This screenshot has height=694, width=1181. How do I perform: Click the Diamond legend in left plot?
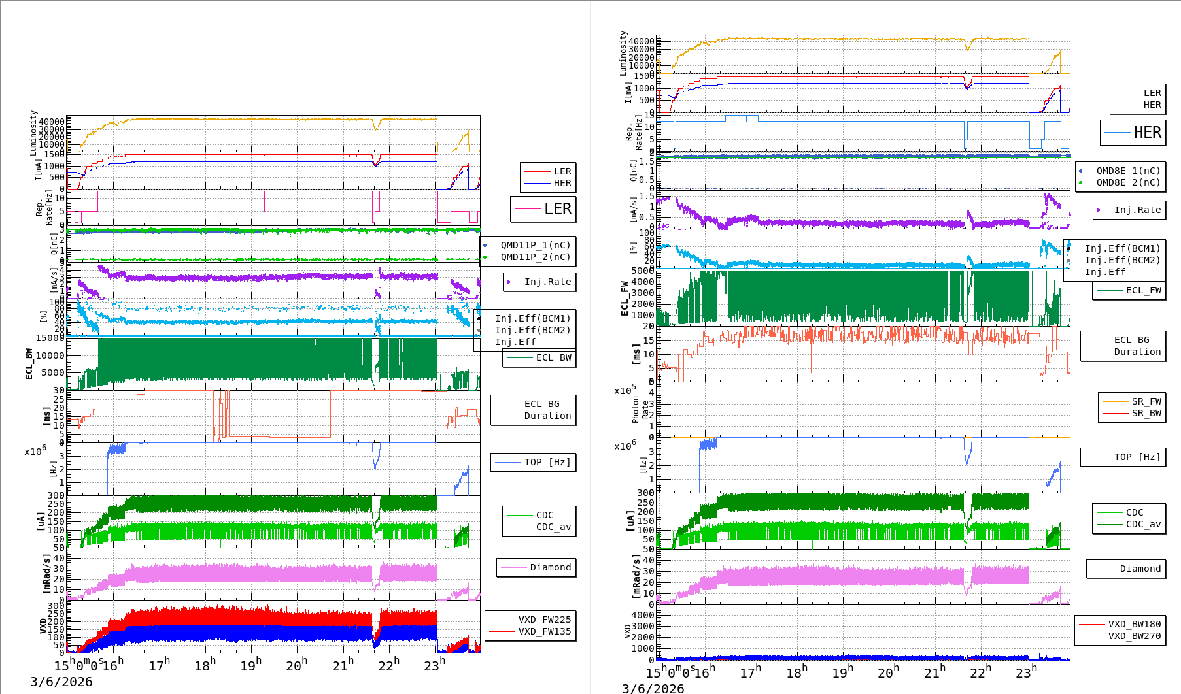point(536,567)
